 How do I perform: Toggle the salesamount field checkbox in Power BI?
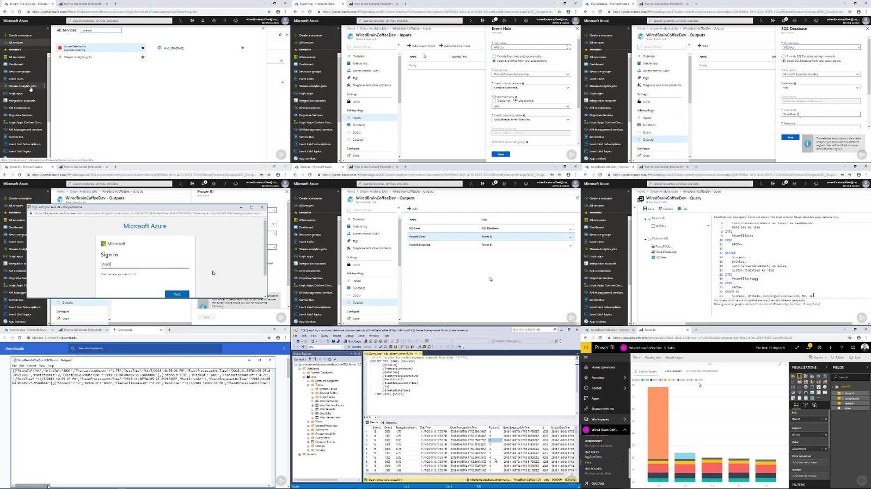coord(839,398)
